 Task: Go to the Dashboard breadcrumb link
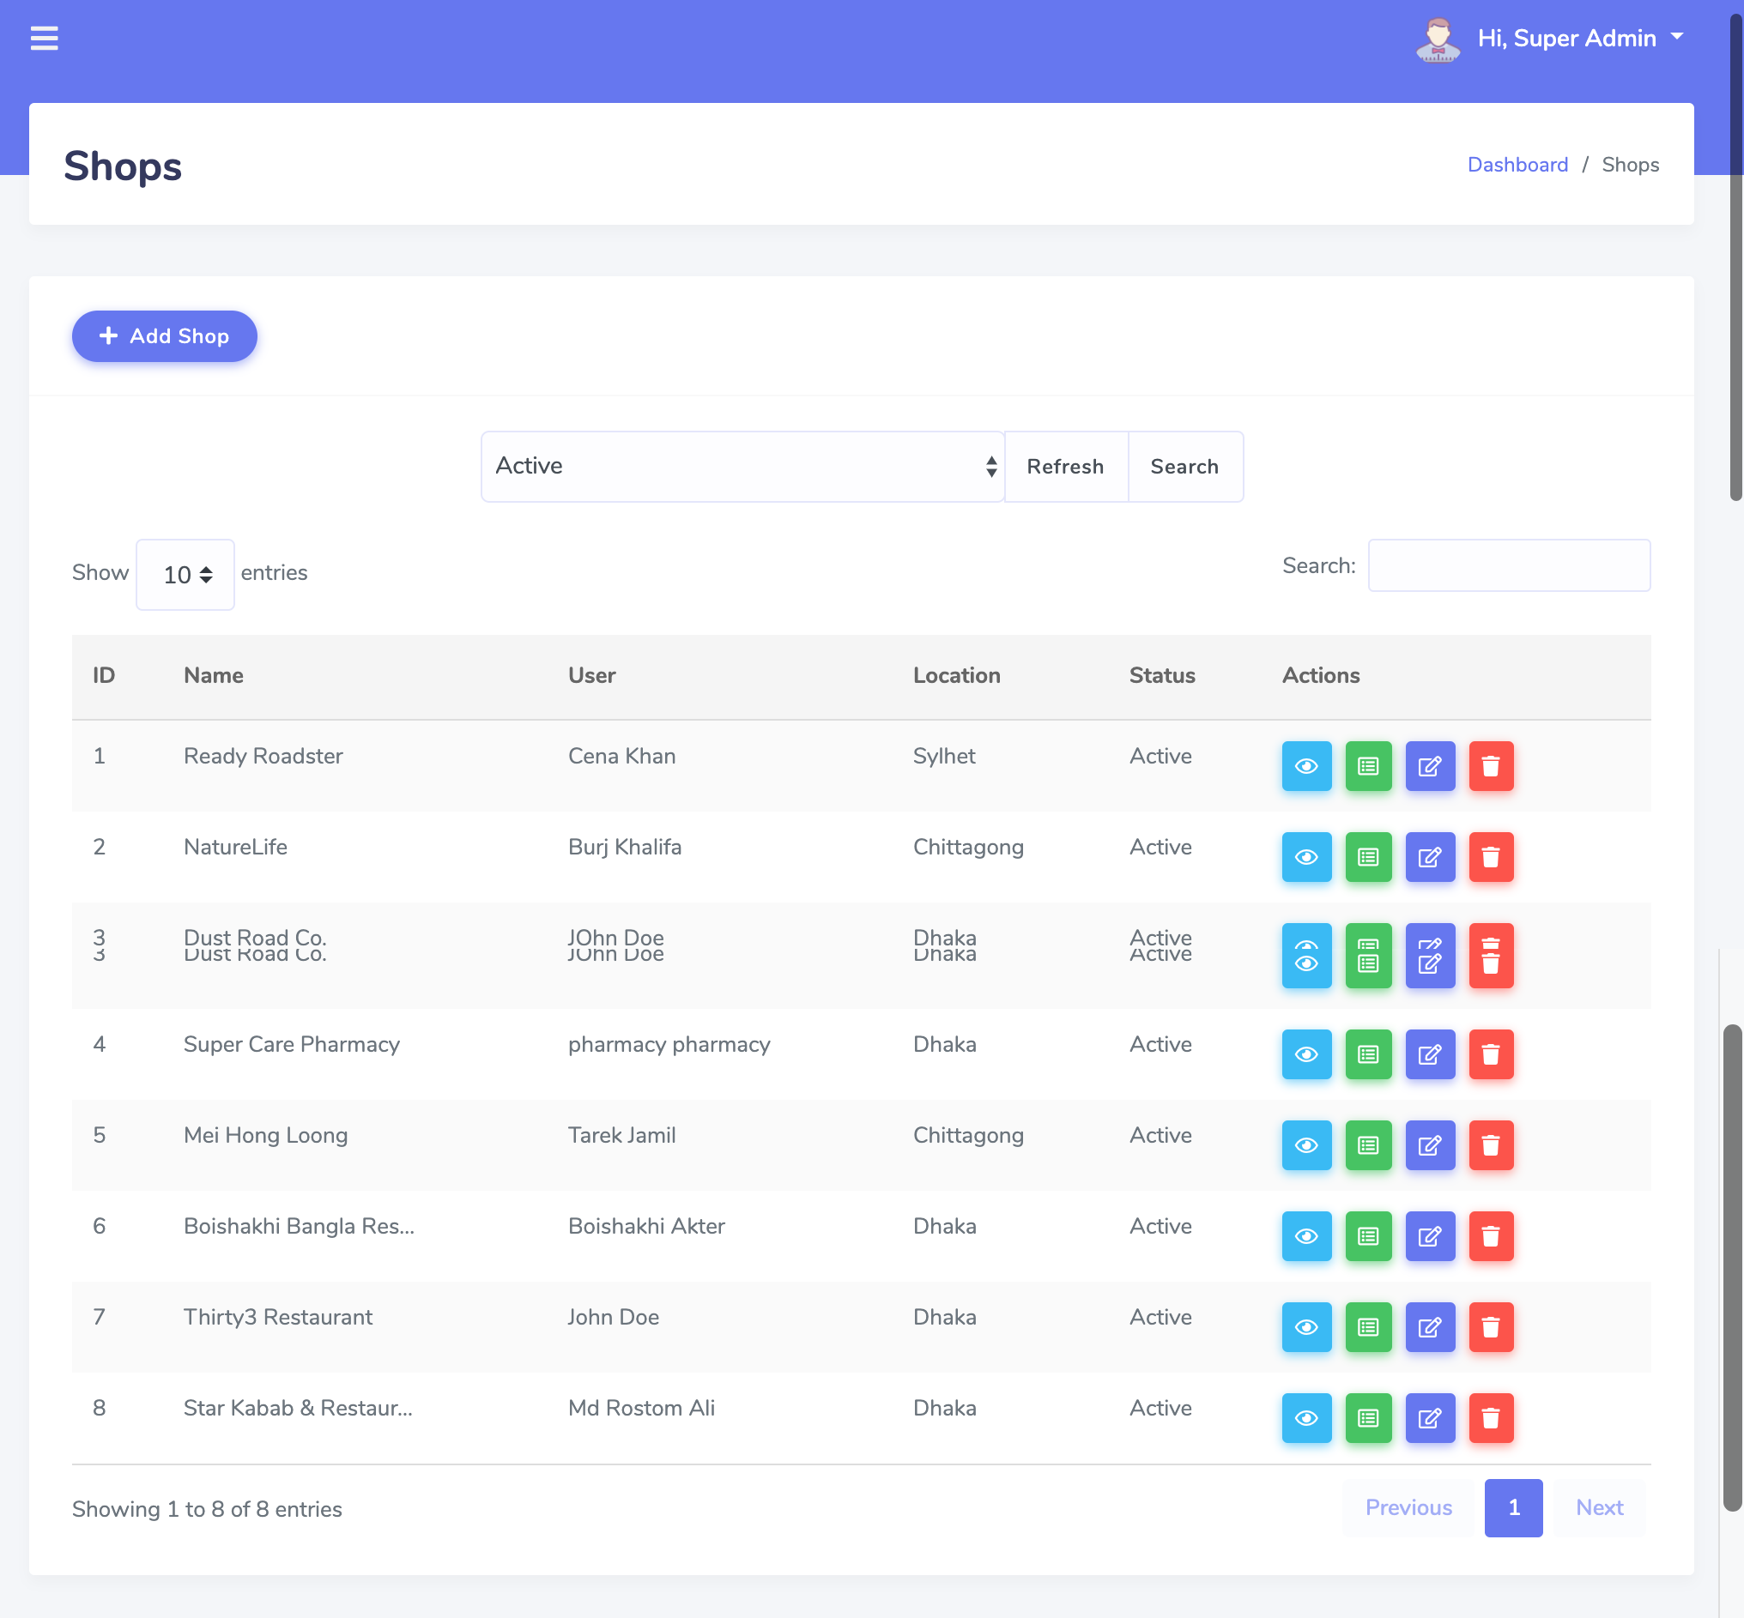pyautogui.click(x=1517, y=165)
